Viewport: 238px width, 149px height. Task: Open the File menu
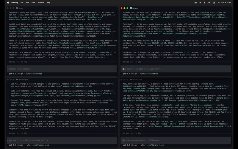tap(22, 3)
